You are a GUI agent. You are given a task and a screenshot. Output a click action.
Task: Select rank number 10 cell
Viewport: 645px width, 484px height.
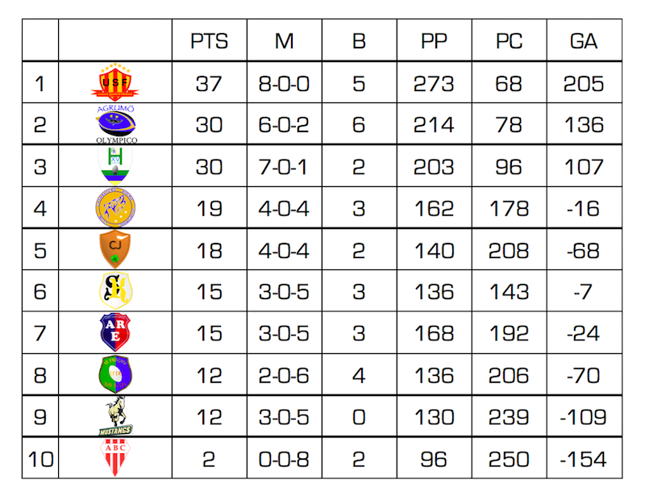coord(40,459)
